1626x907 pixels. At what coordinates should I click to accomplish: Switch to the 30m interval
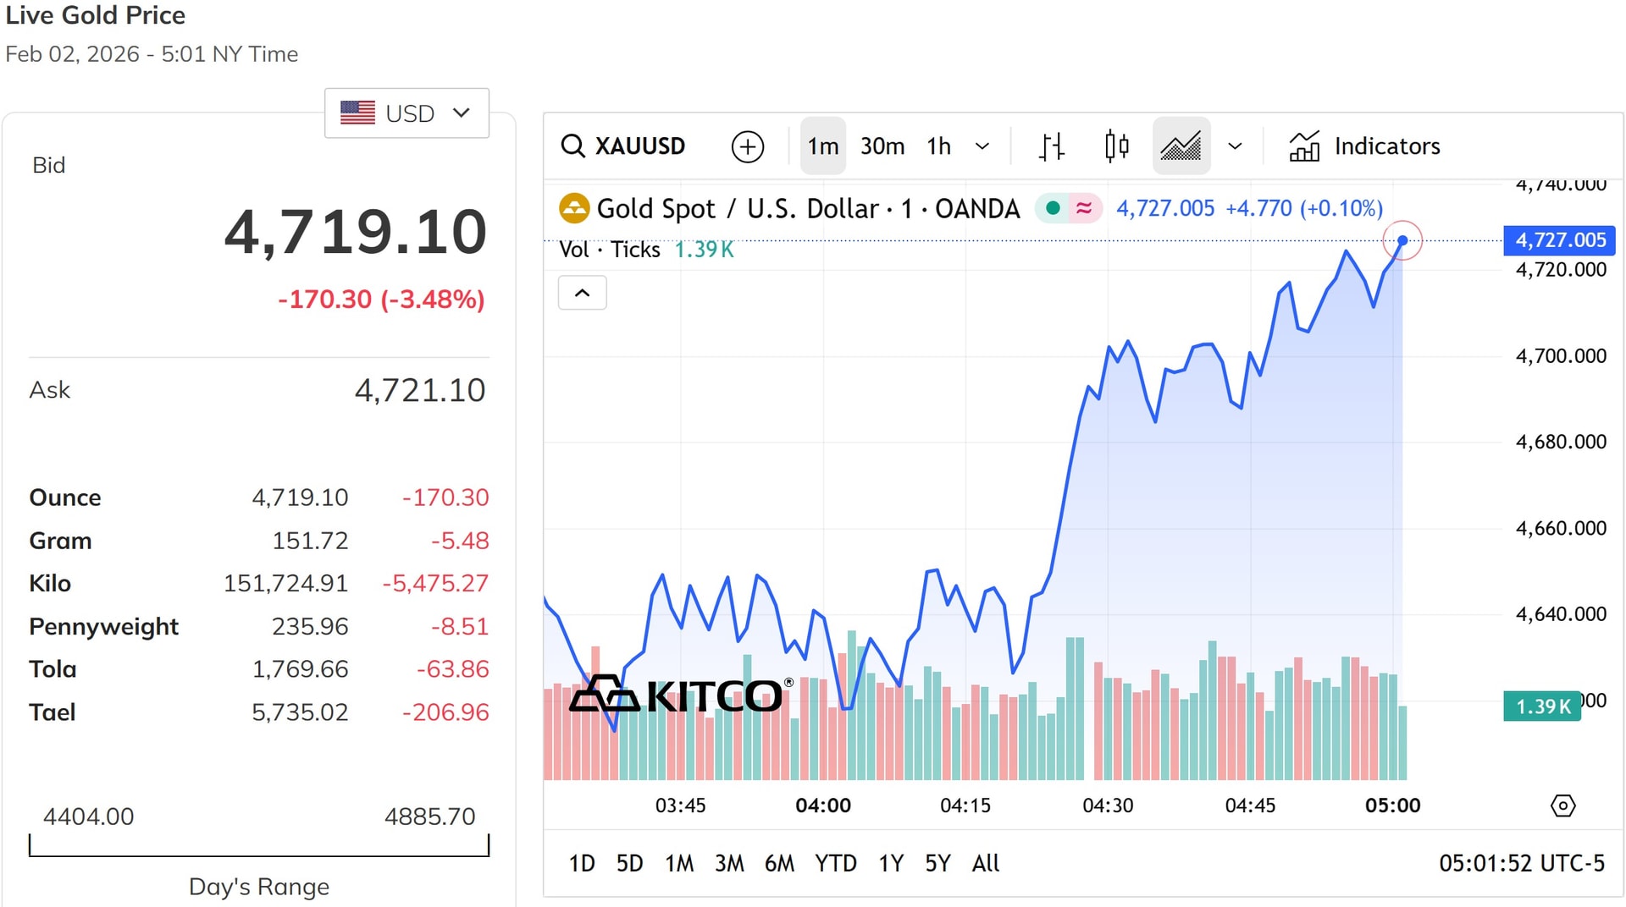tap(882, 146)
